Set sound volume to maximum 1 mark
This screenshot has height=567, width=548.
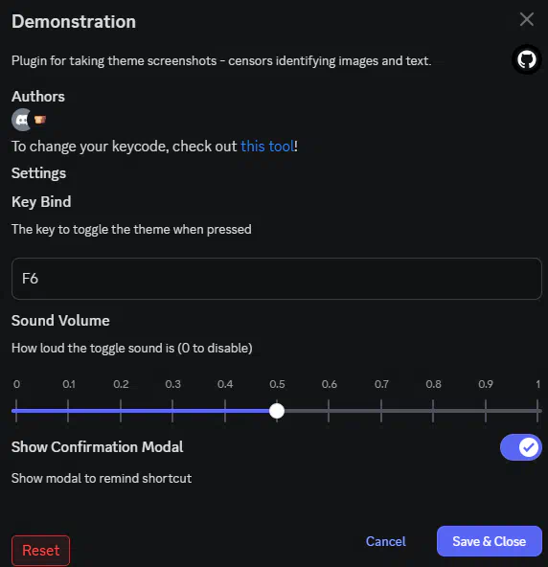tap(537, 411)
